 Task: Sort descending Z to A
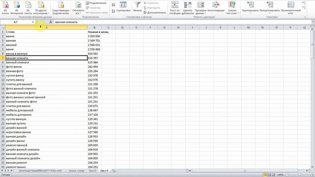tap(113, 11)
